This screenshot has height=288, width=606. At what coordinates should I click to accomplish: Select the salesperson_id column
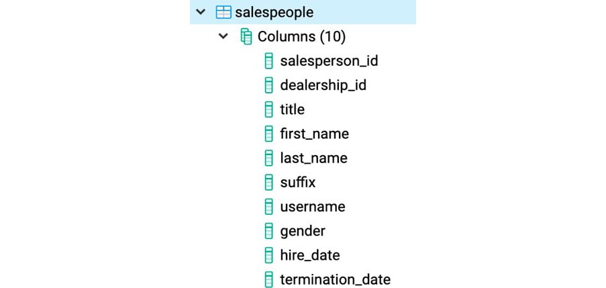[329, 61]
